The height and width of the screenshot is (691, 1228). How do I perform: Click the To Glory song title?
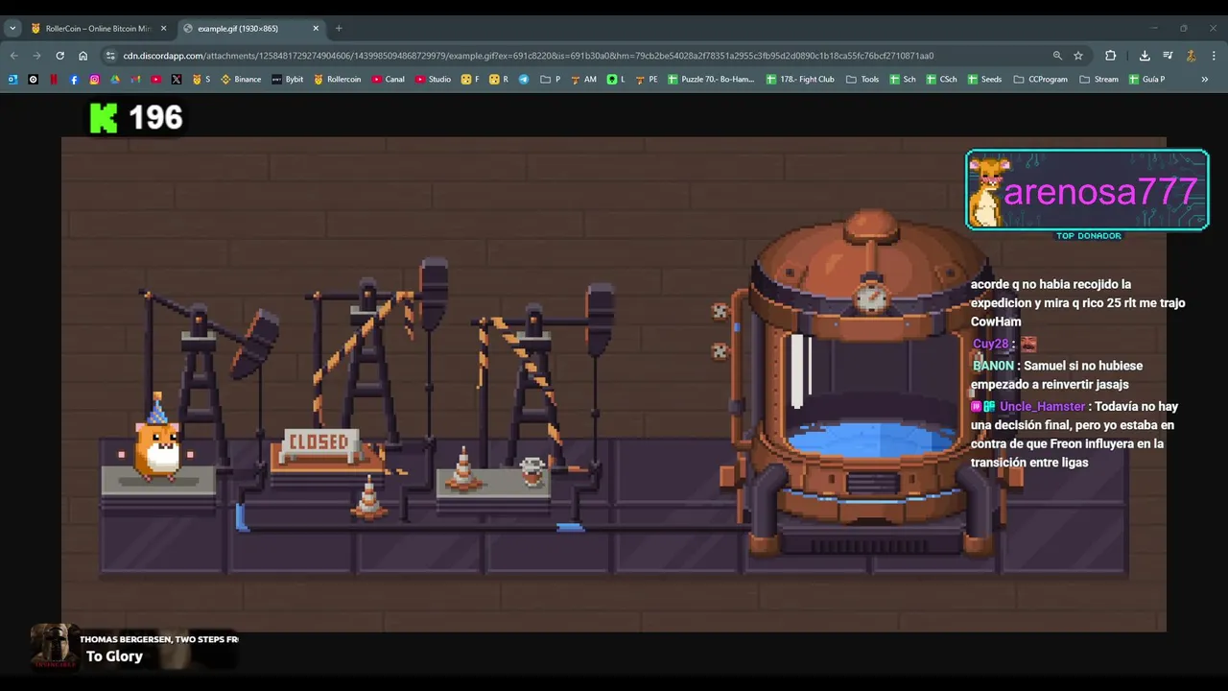(114, 656)
